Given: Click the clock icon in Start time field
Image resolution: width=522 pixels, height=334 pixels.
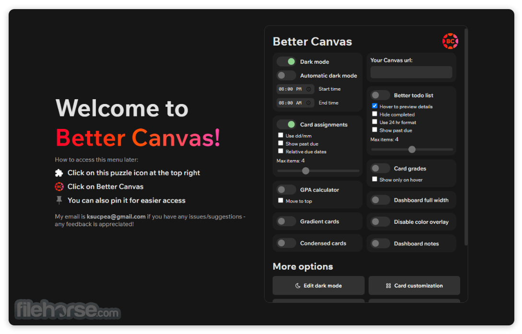Looking at the screenshot, I should (309, 89).
